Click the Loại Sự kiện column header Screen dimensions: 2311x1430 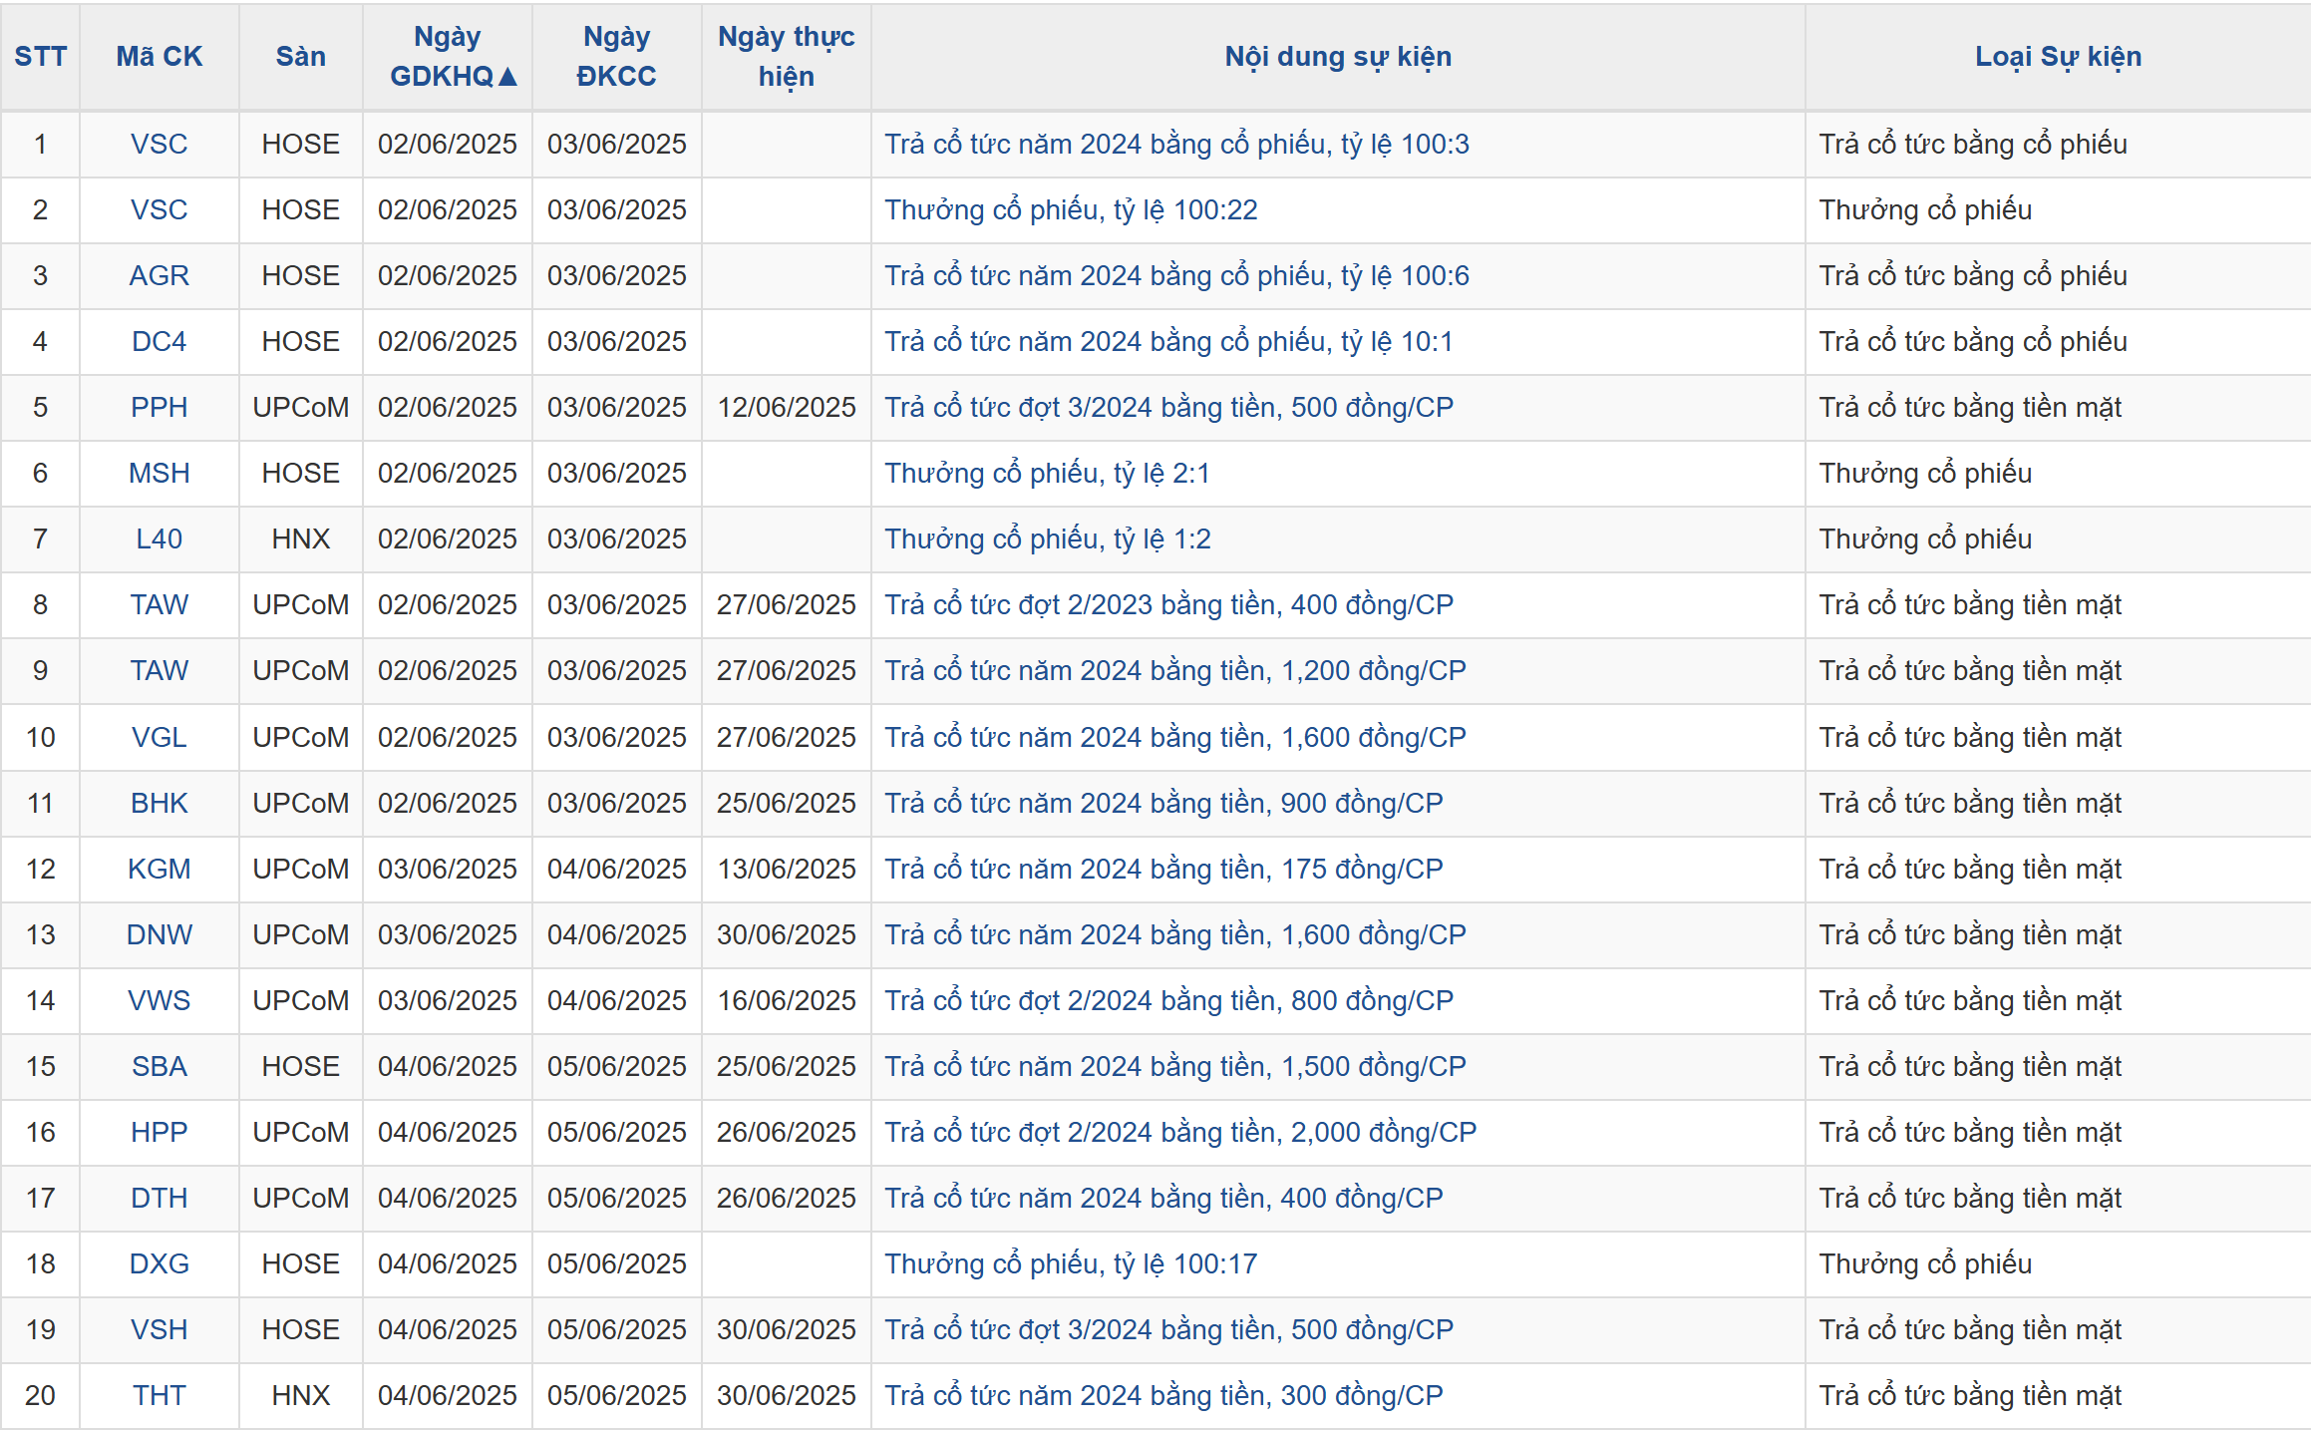coord(2058,57)
